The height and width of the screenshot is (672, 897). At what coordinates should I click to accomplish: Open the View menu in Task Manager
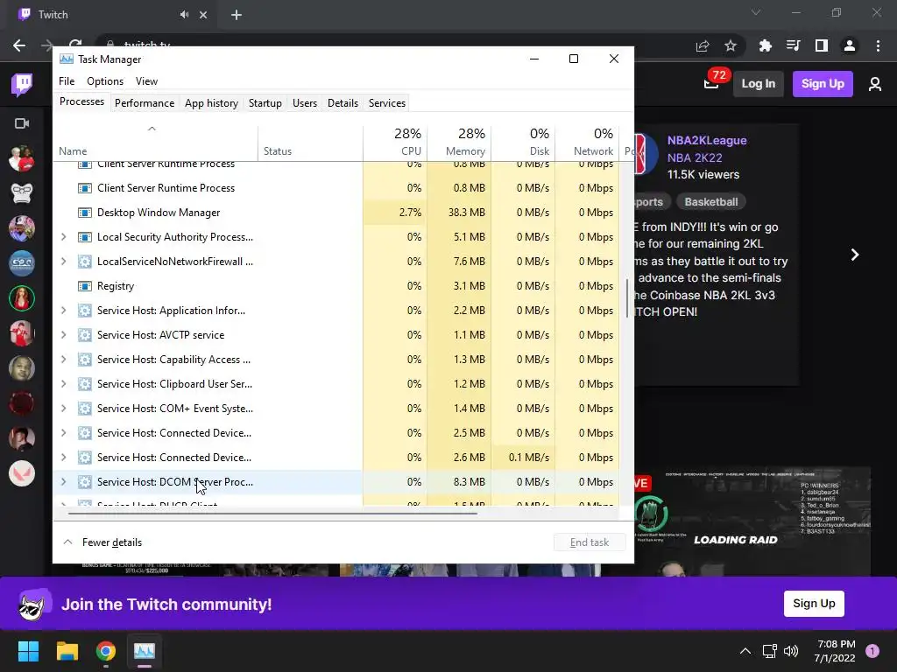[x=146, y=81]
